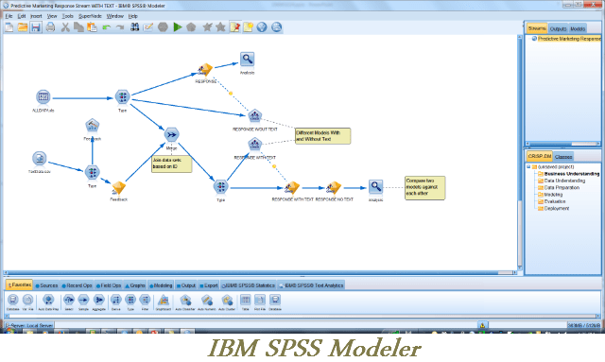Select the RESPONSE W/OUT TEXT model node
Image resolution: width=605 pixels, height=362 pixels.
(x=254, y=116)
